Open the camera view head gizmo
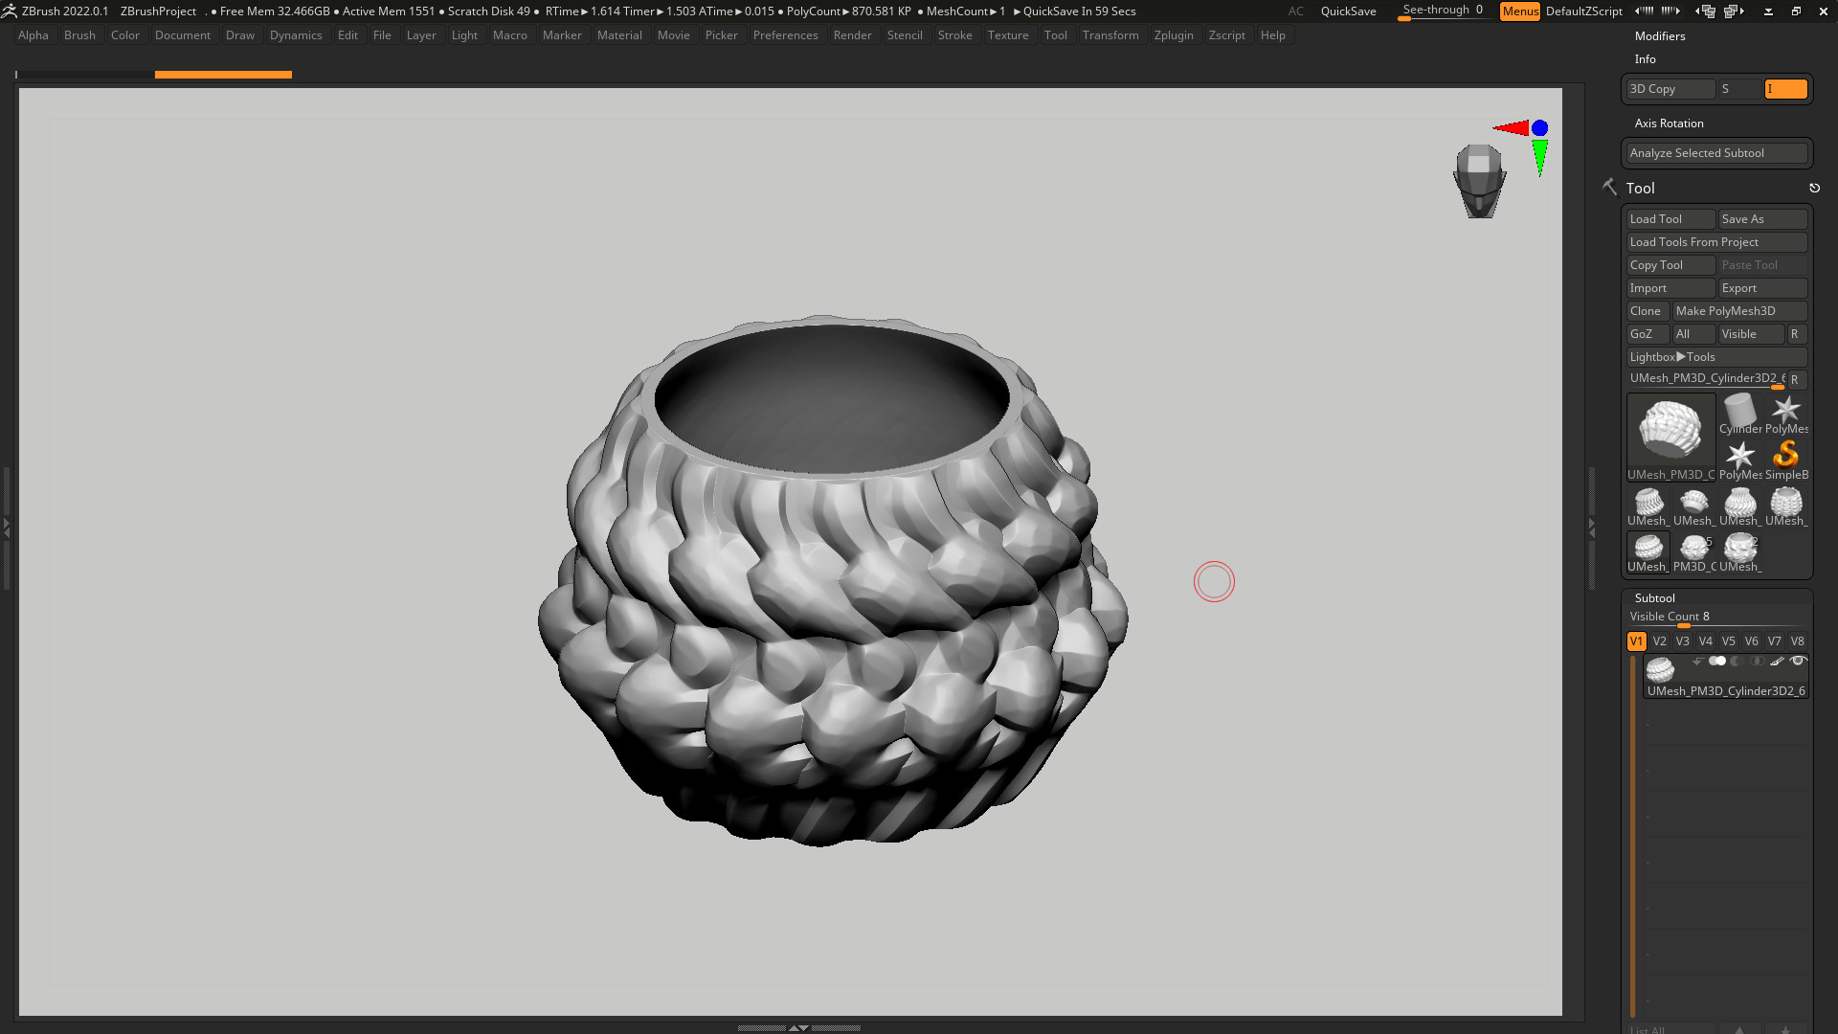The width and height of the screenshot is (1838, 1034). tap(1479, 180)
